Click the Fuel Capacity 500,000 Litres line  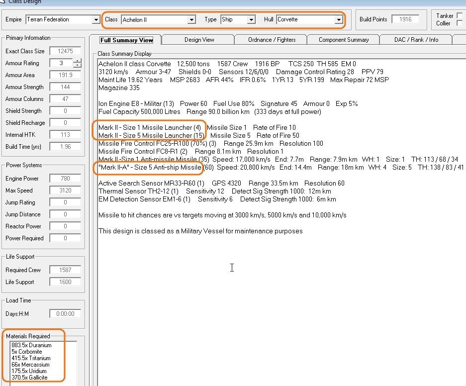point(209,112)
